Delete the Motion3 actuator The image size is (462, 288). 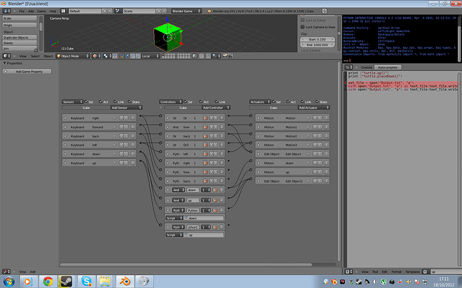pos(326,145)
